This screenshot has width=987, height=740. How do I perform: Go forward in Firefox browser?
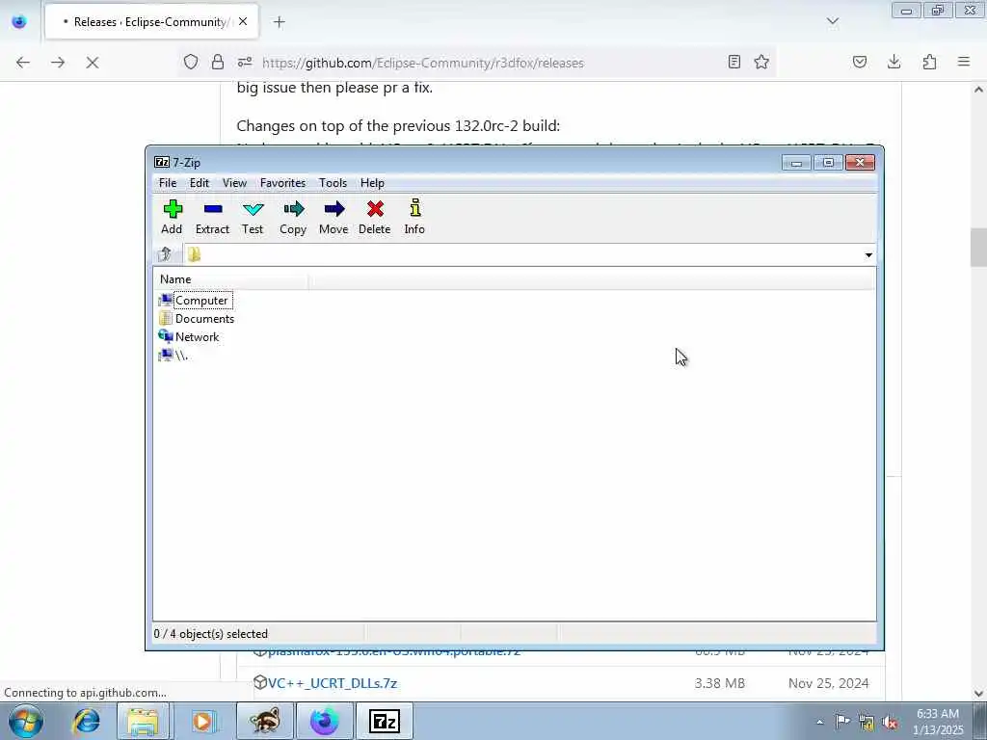(58, 63)
